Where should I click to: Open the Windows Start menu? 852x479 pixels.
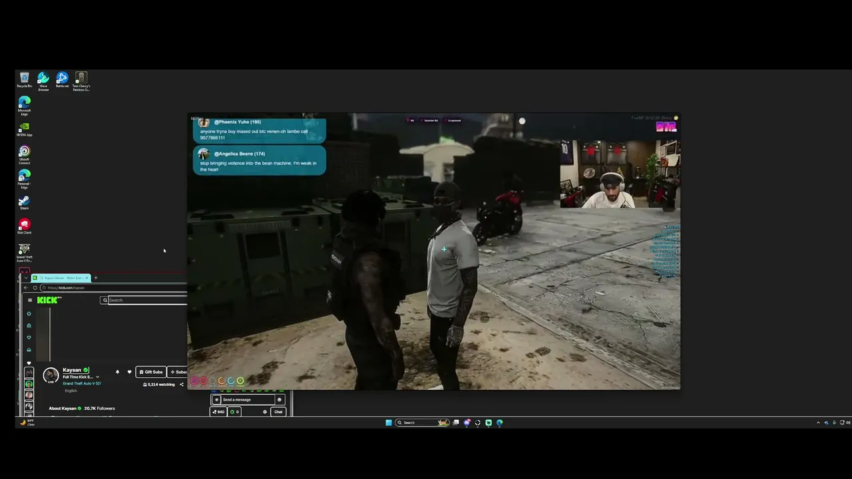(389, 422)
